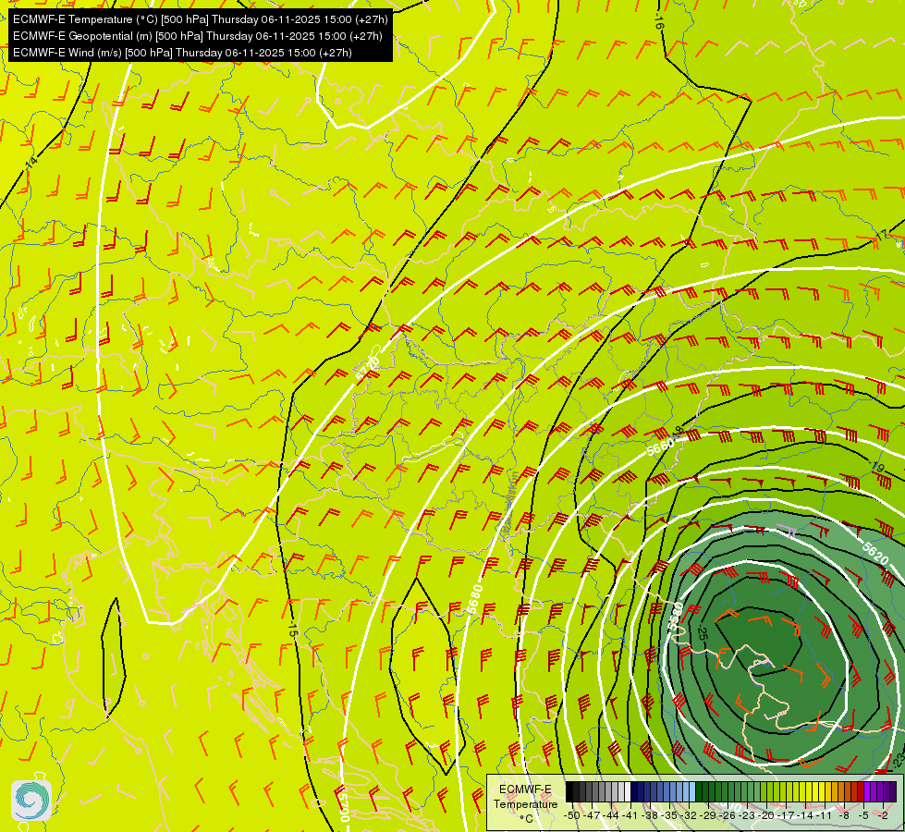Click the lone light-purple wind barb
This screenshot has width=905, height=832.
point(788,531)
